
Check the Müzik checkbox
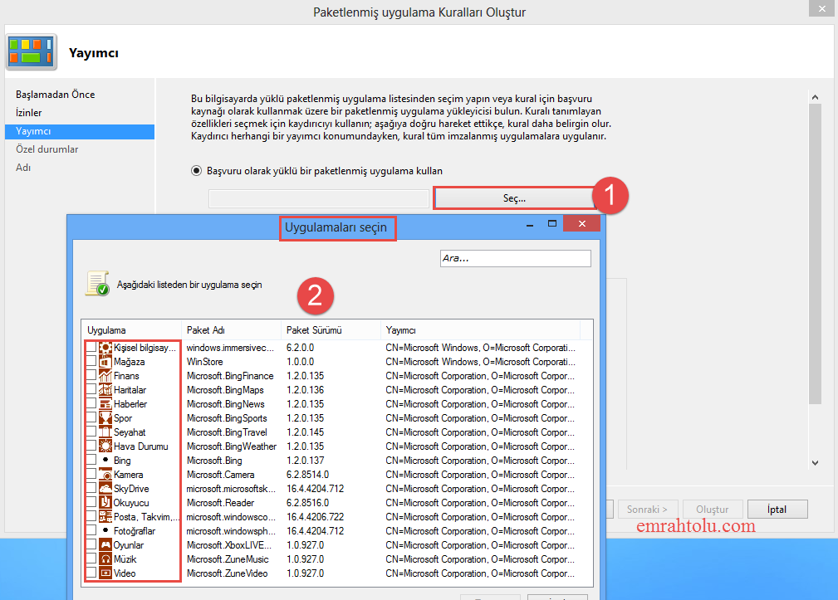(91, 559)
